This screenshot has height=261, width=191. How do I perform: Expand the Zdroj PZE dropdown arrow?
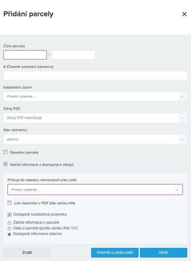pos(182,118)
